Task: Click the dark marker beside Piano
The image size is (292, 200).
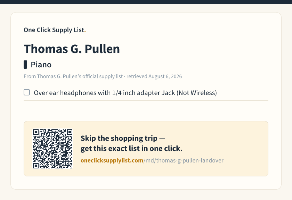Action: coord(25,65)
